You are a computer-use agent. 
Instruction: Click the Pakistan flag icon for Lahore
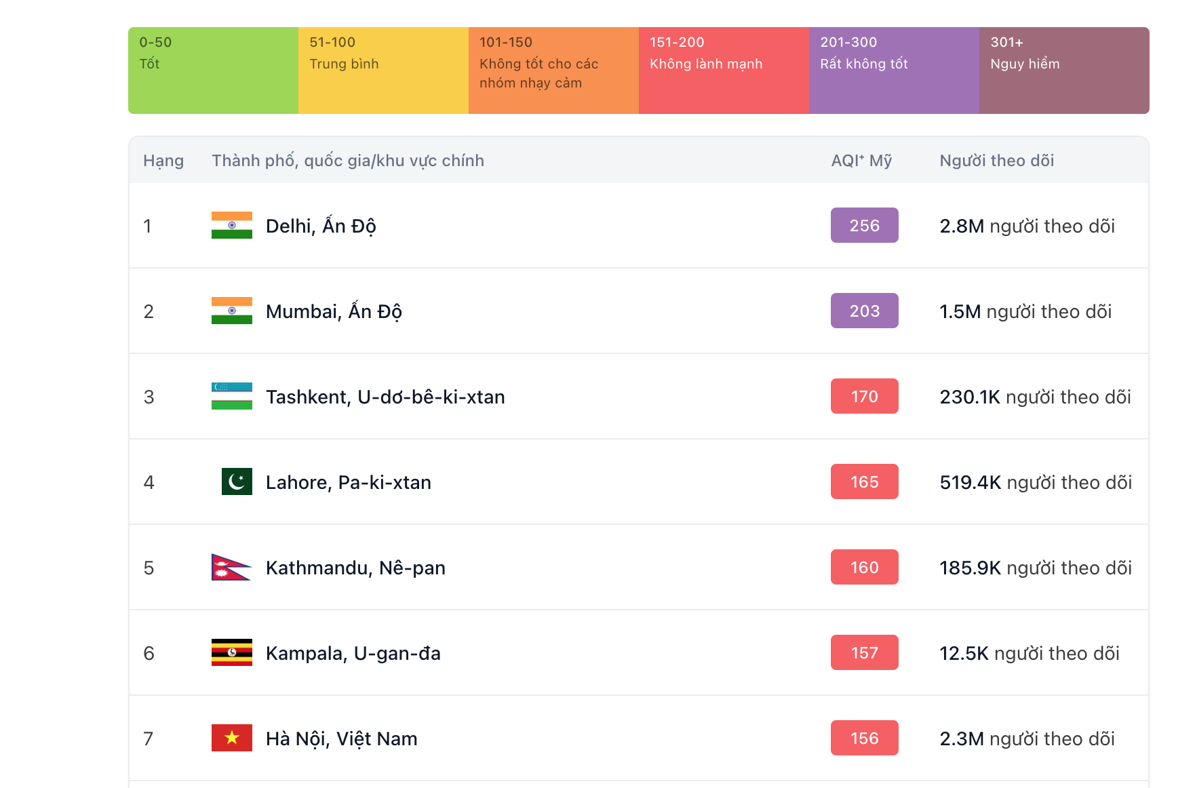[x=237, y=481]
